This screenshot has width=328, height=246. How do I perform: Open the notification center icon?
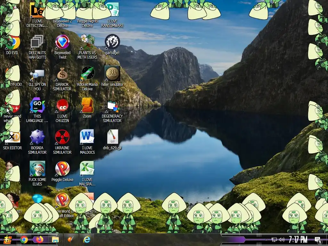point(318,240)
